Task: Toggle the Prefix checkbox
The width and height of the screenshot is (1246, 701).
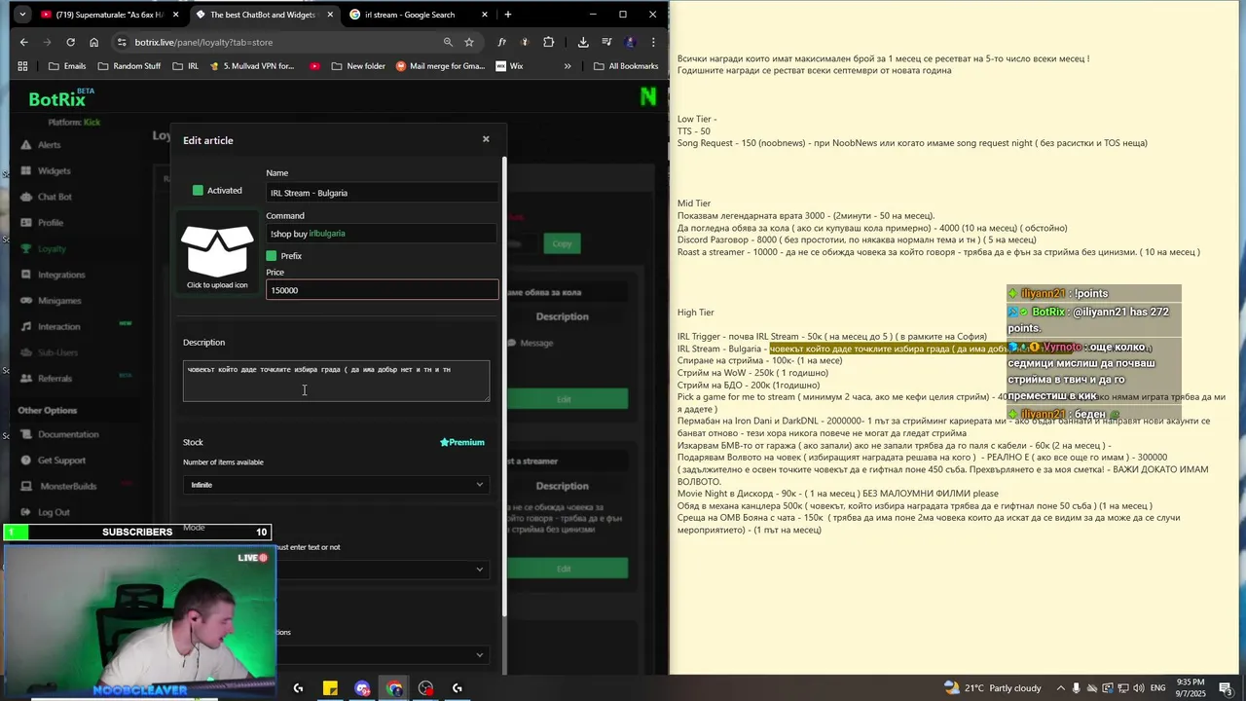Action: coord(272,256)
